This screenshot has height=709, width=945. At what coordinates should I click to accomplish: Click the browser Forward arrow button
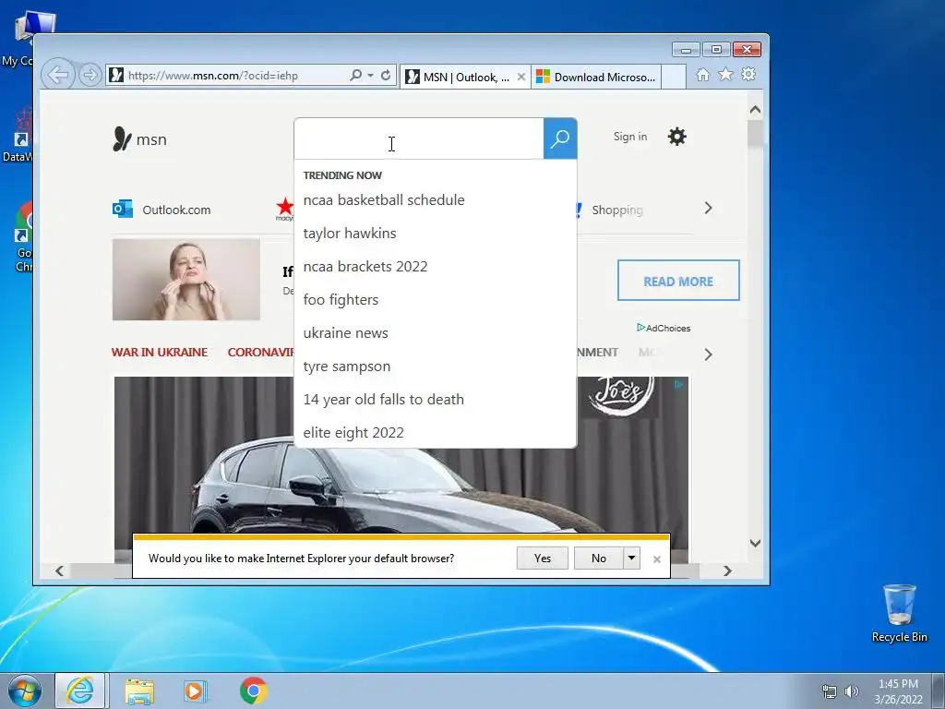click(x=90, y=76)
